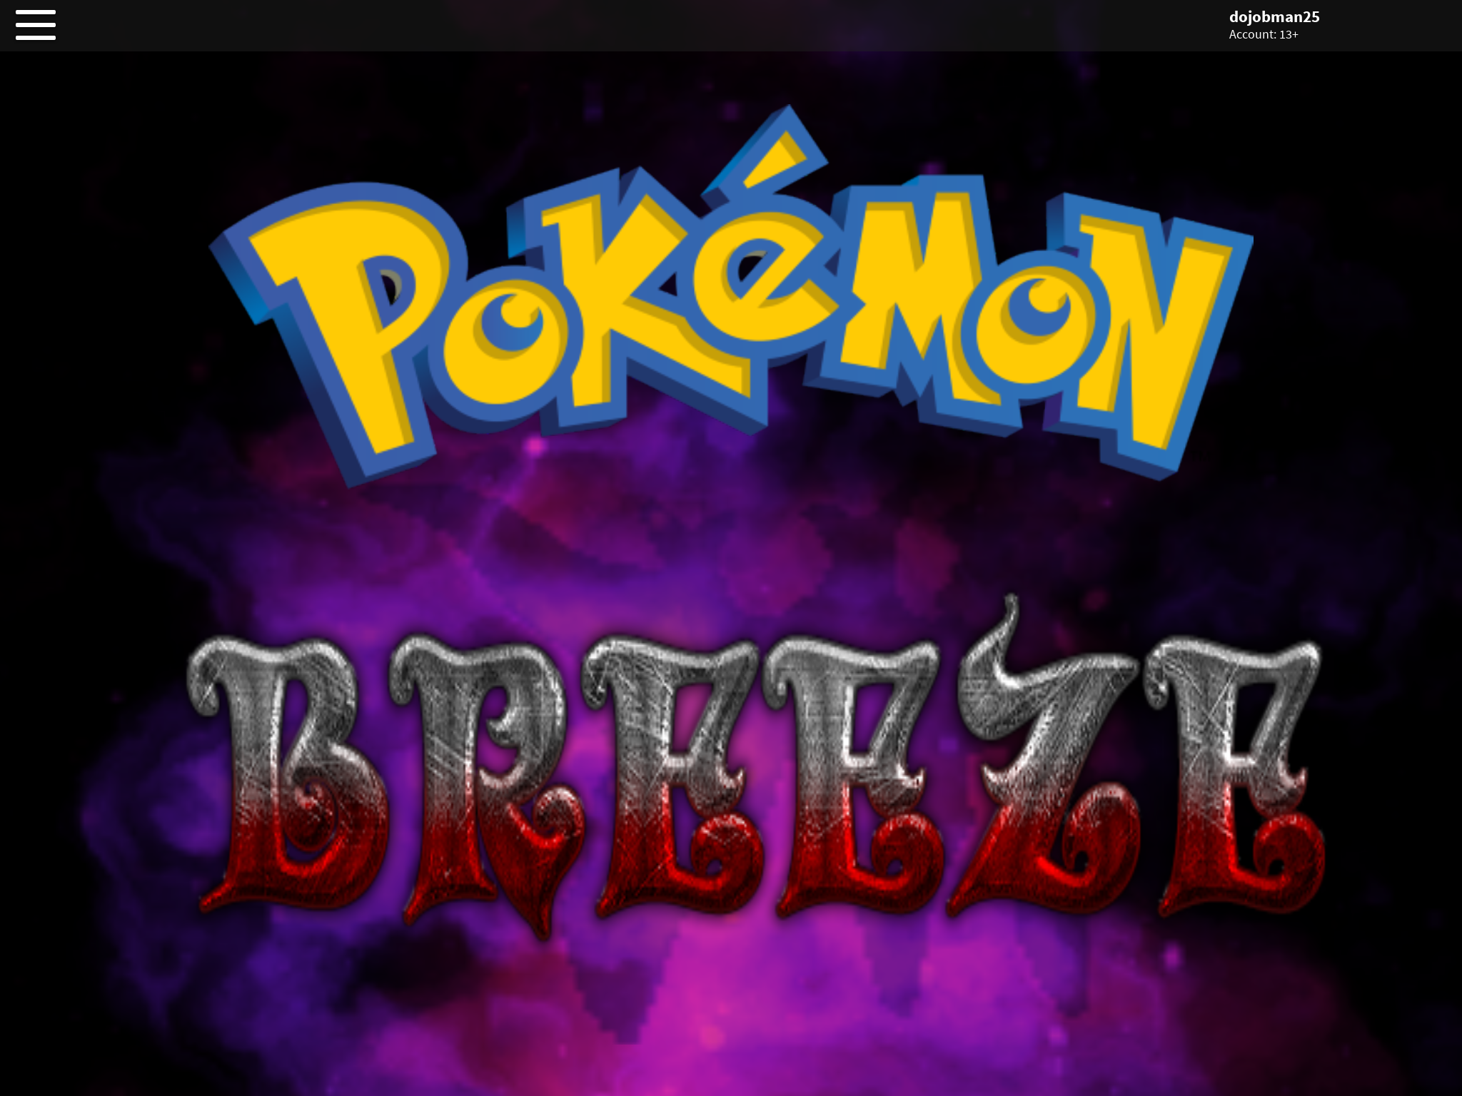Click the Account: 13+ label
This screenshot has height=1096, width=1462.
[1263, 35]
